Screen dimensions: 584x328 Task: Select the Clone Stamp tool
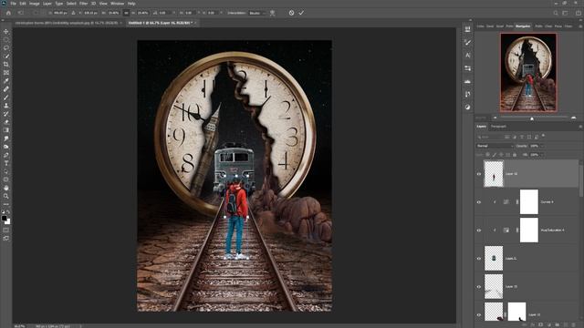click(x=6, y=106)
